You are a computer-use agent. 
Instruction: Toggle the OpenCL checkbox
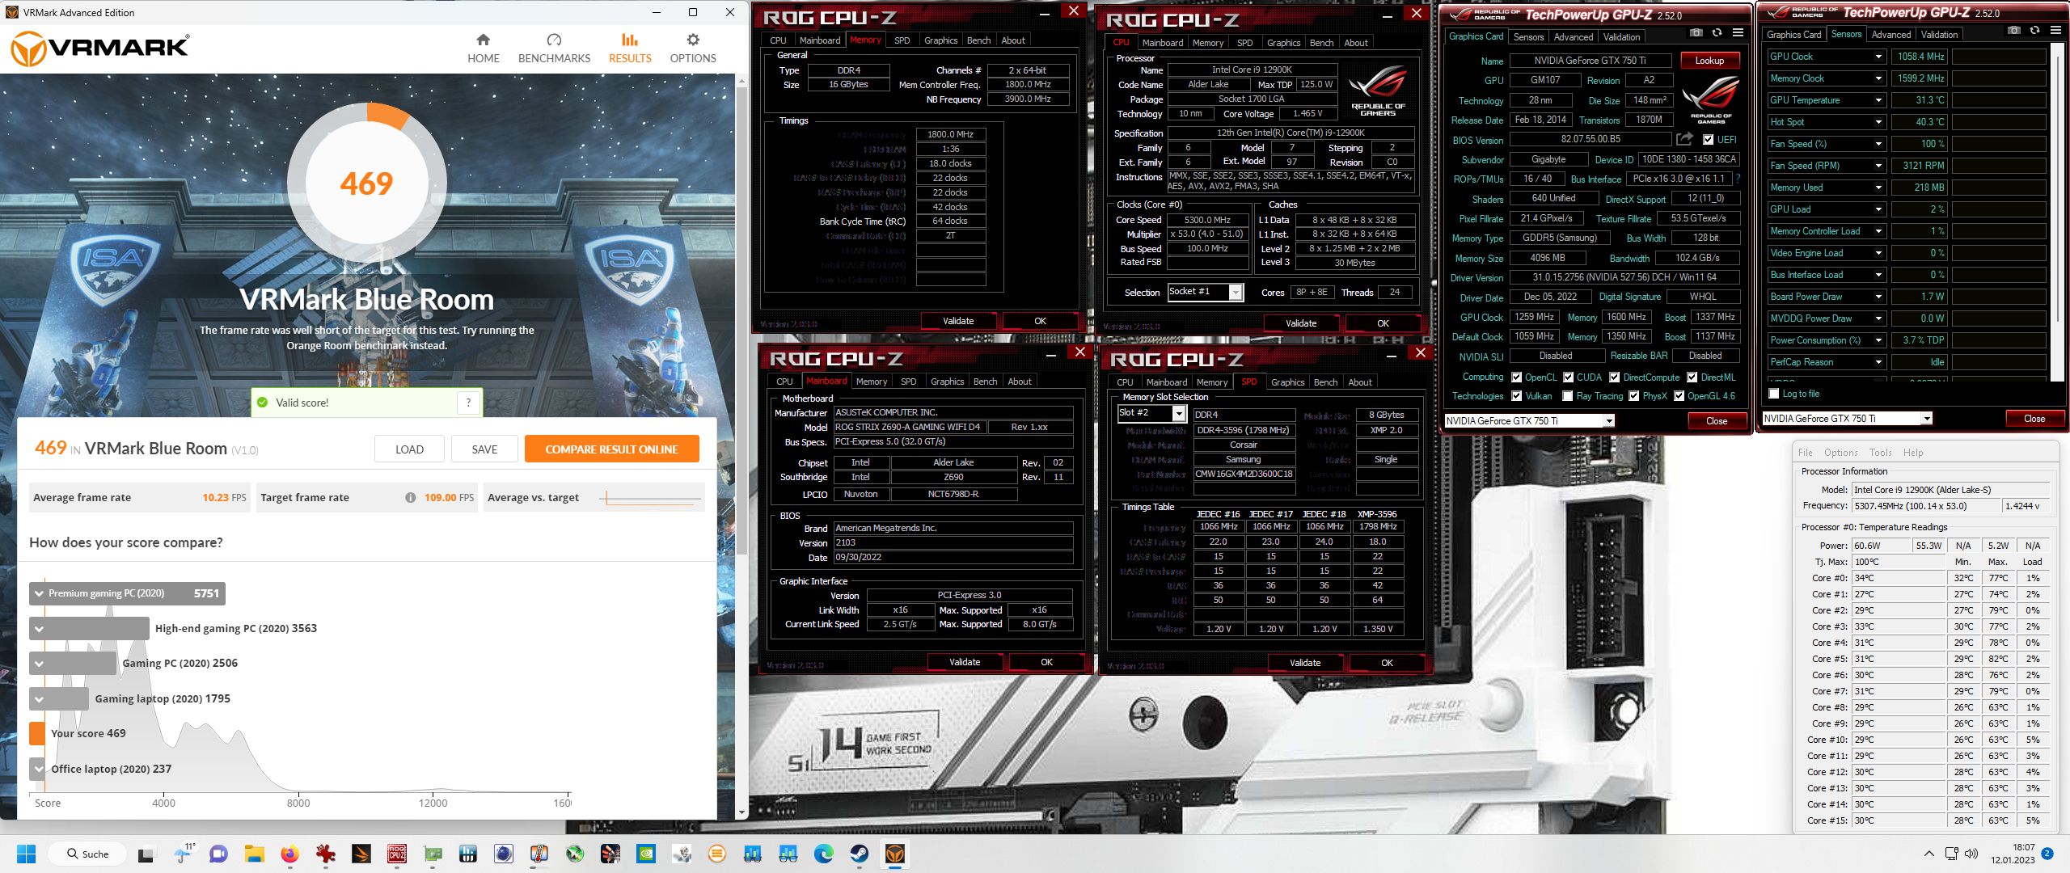coord(1517,377)
